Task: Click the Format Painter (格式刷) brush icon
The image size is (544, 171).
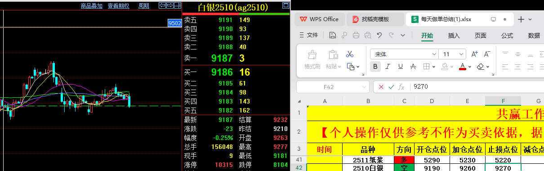Action: 312,55
